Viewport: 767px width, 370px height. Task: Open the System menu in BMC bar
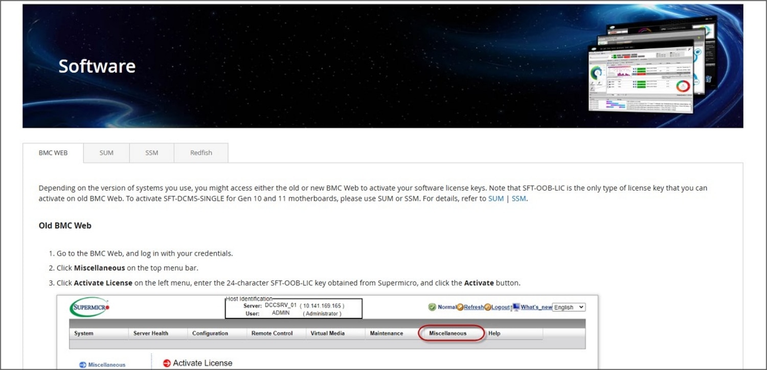tap(84, 333)
